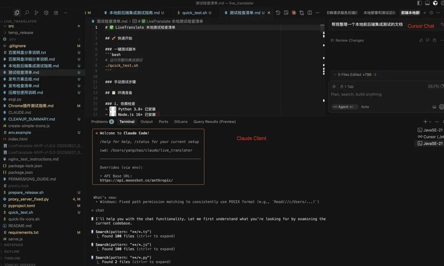Click the 25.7% context usage indicator
444x266 pixels.
coord(435,86)
